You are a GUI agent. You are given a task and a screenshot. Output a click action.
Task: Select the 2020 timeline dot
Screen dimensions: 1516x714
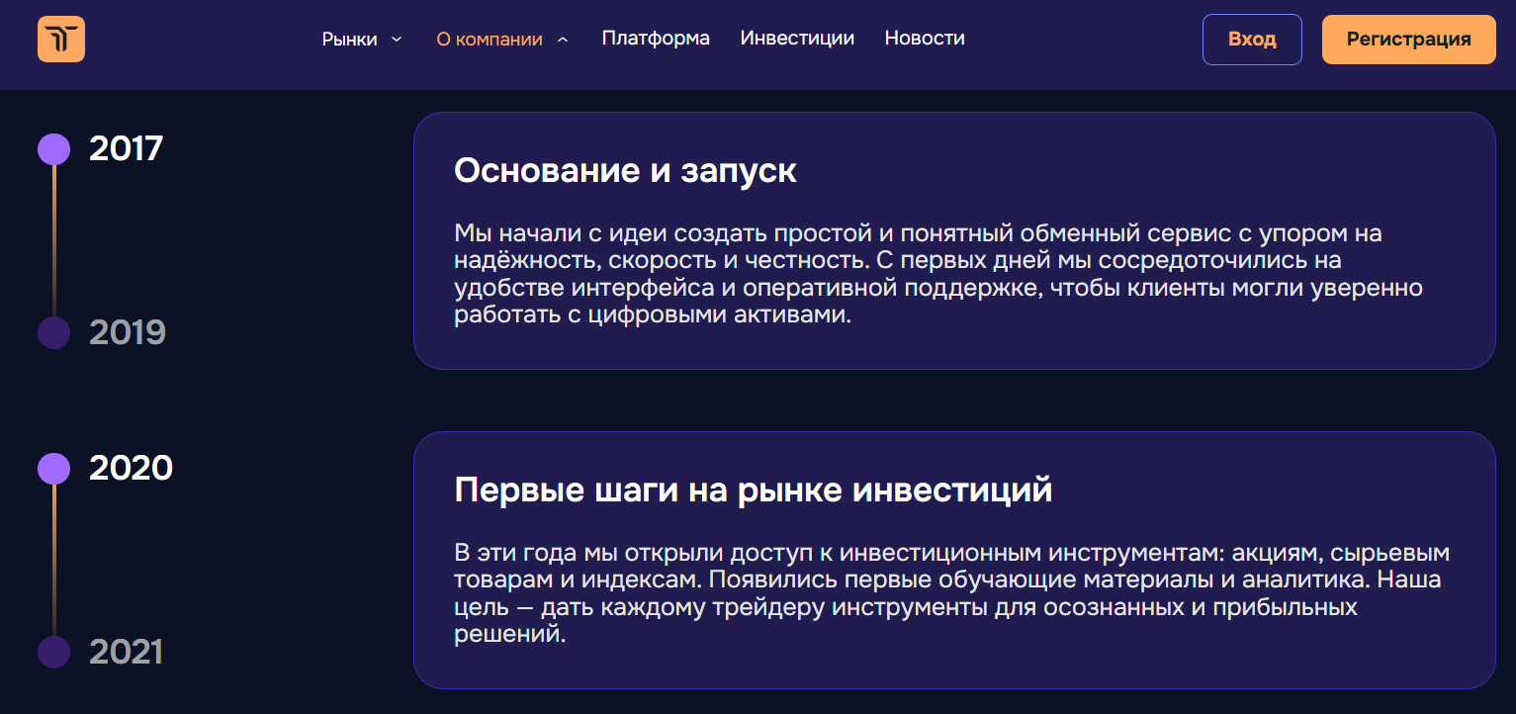(x=53, y=468)
